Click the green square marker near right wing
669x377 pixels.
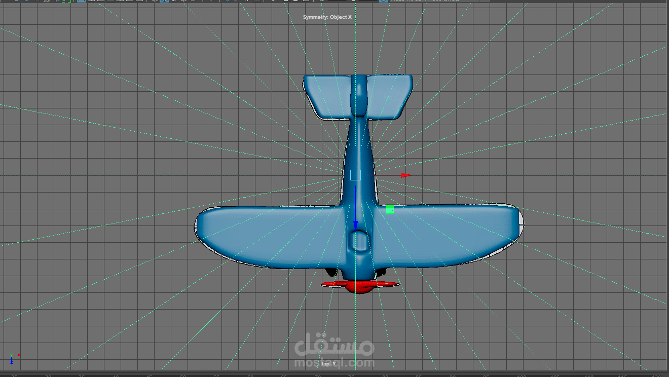pos(390,209)
